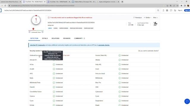Open the Similar dropdown
Image resolution: width=190 pixels, height=106 pixels.
148,18
